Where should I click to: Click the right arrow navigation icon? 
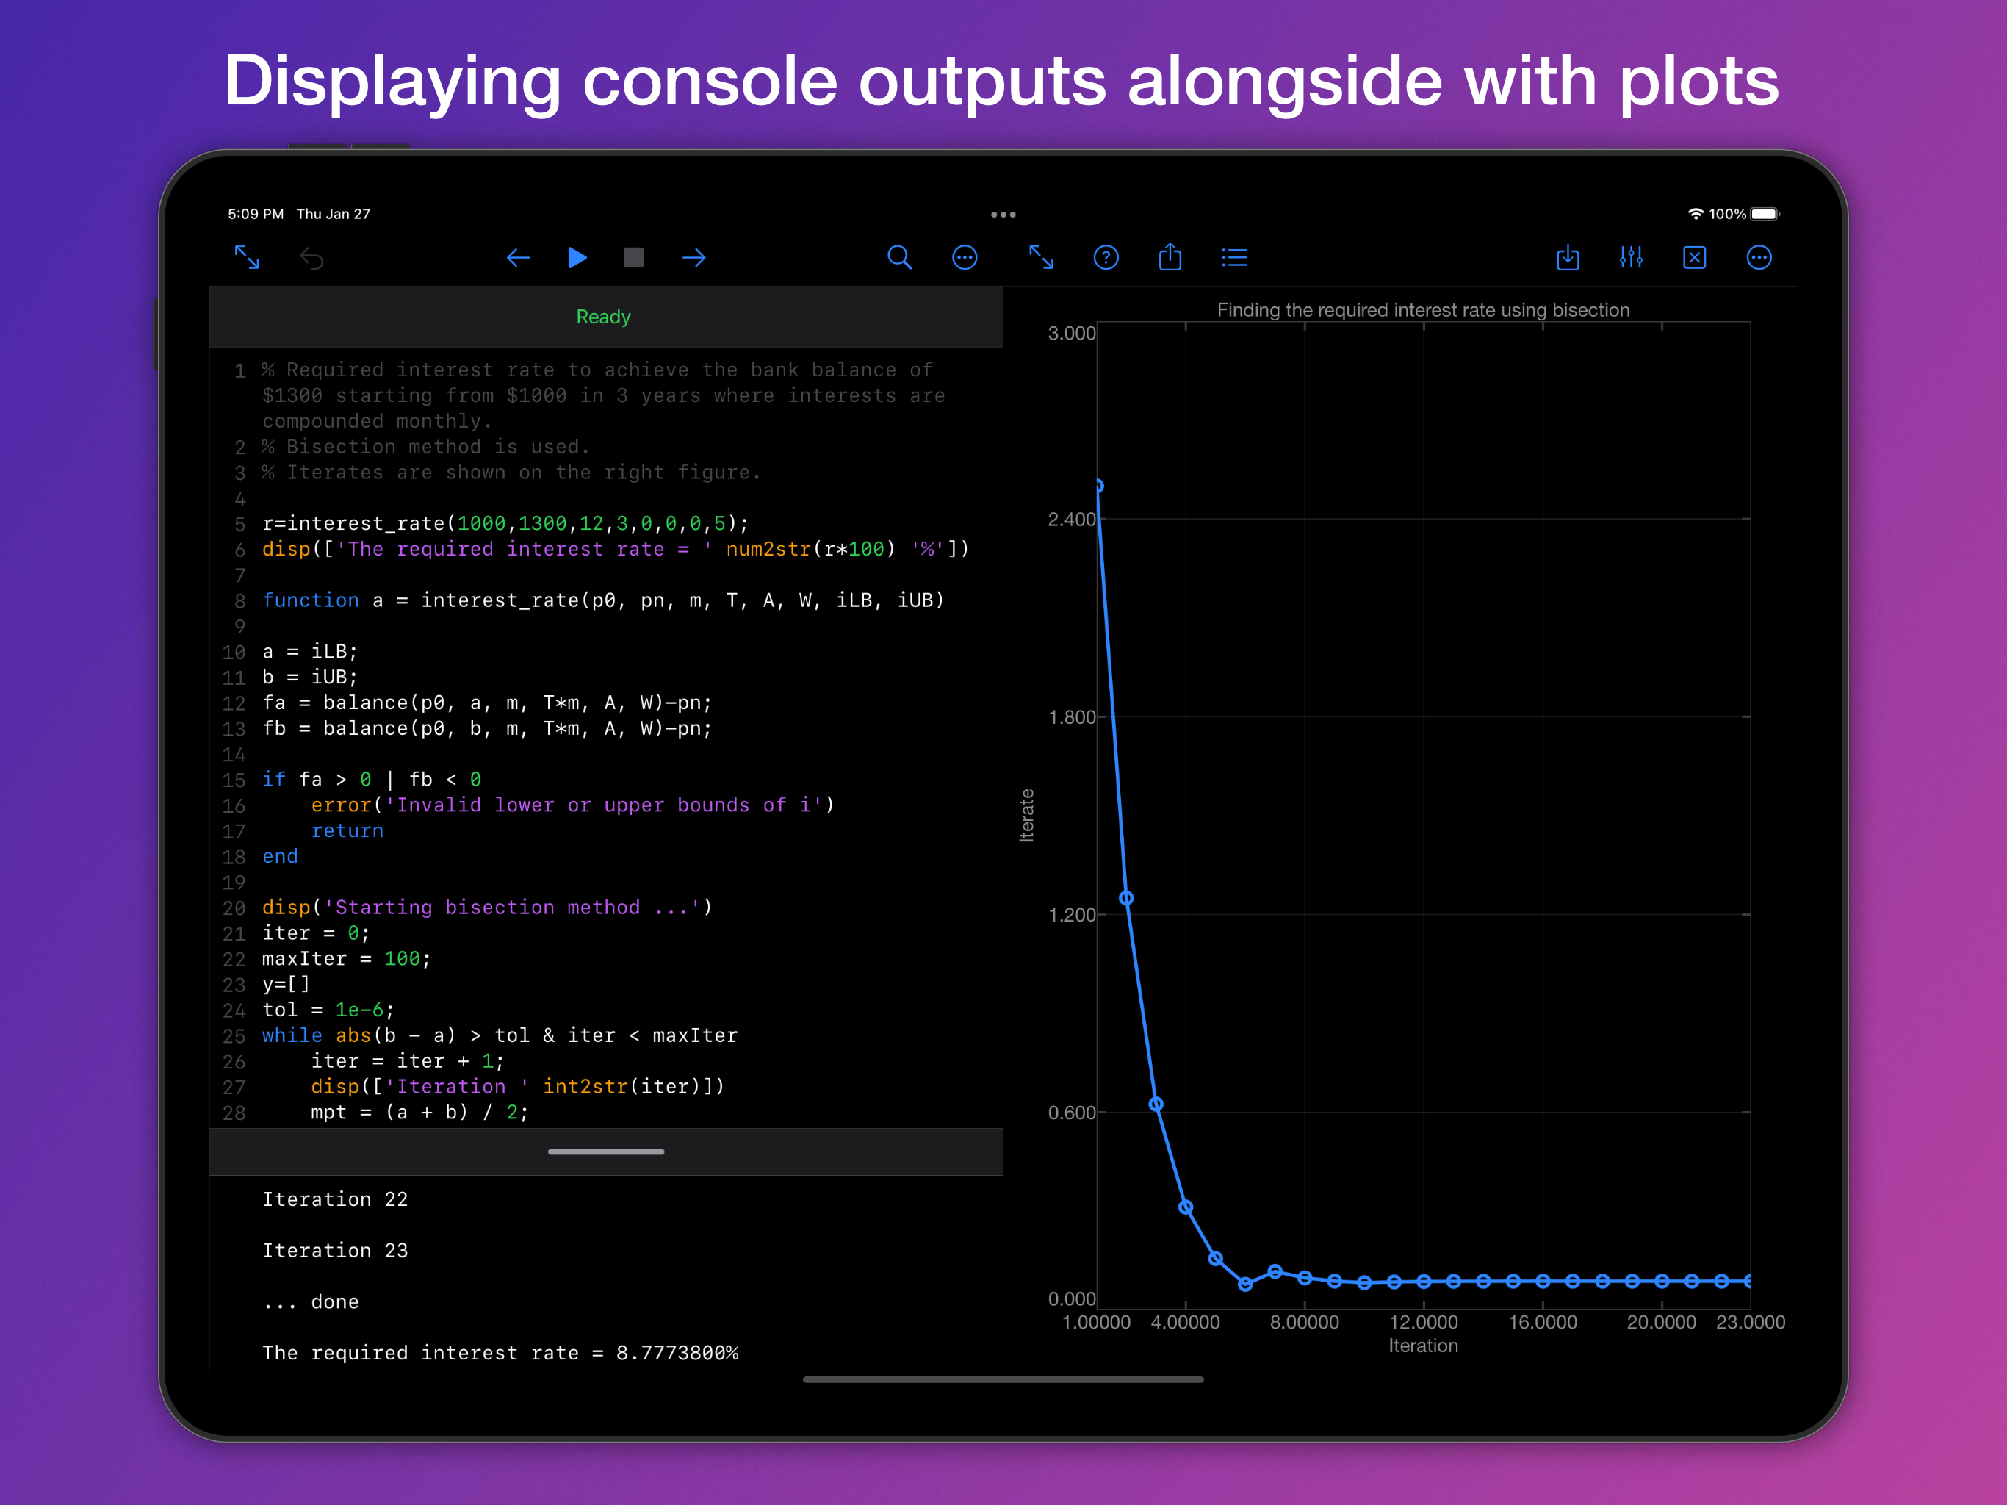pos(694,258)
